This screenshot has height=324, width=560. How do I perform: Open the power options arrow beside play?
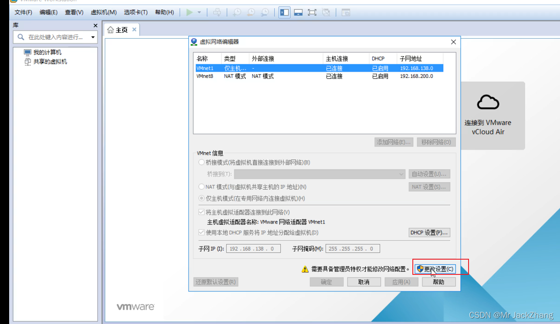click(199, 13)
